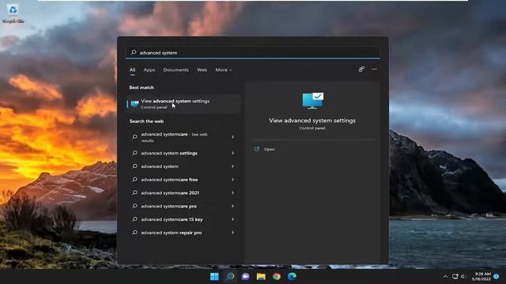Viewport: 506px width, 284px height.
Task: Switch to the Web tab
Action: tap(202, 70)
